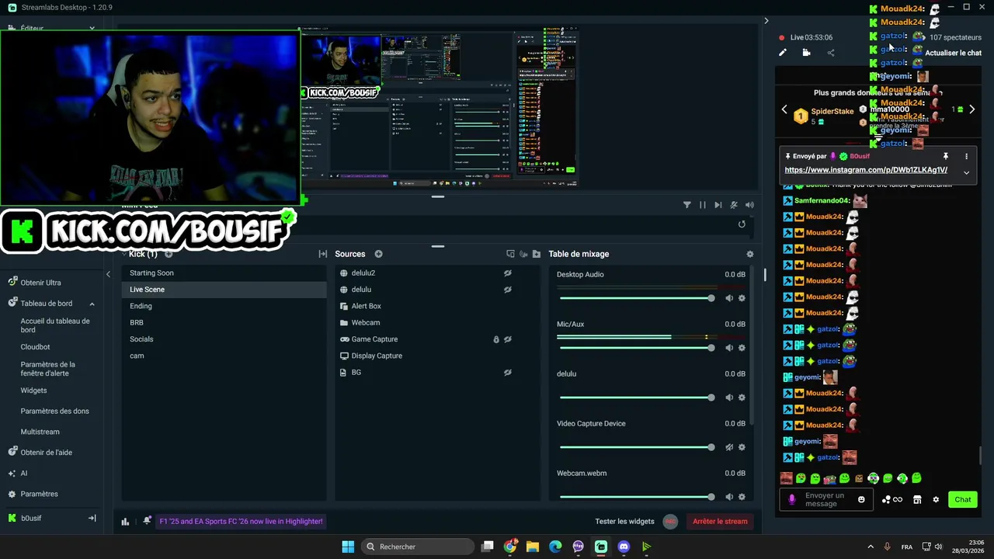Open Video Capture Device settings gear

742,447
